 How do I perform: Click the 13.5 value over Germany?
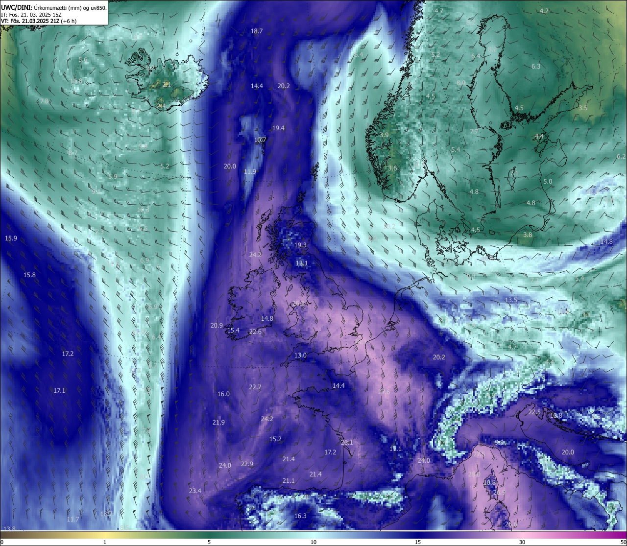coord(511,300)
